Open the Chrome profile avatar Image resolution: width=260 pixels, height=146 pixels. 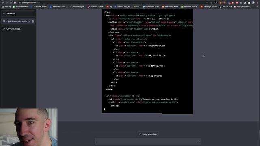(253, 3)
